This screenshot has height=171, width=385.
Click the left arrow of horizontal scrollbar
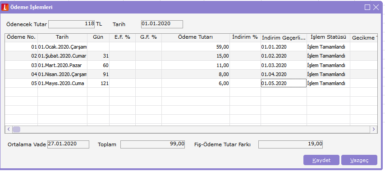pos(9,129)
